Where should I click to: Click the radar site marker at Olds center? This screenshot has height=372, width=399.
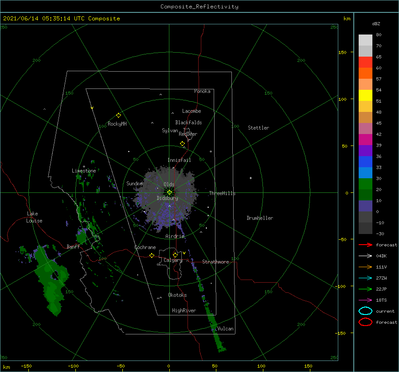click(169, 192)
